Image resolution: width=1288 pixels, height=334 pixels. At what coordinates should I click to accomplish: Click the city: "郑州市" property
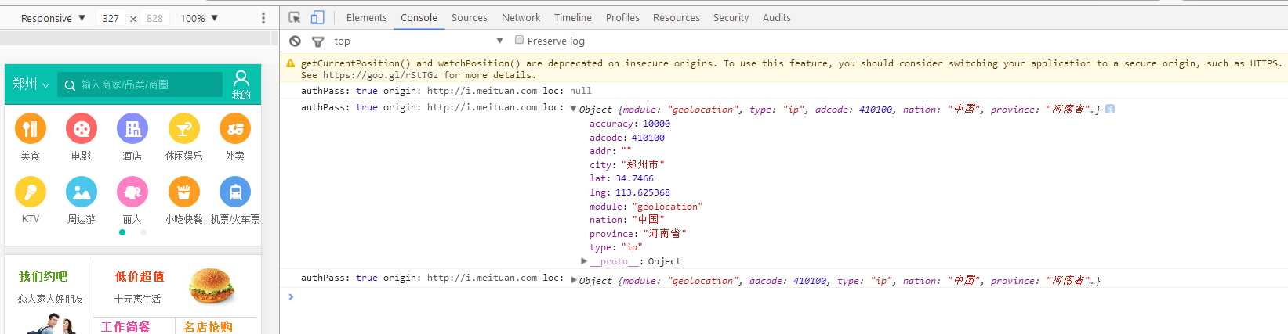pos(627,165)
